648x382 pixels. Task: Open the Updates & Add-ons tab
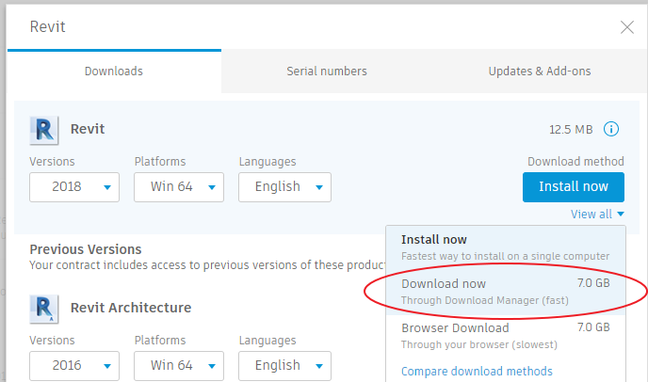pos(540,71)
